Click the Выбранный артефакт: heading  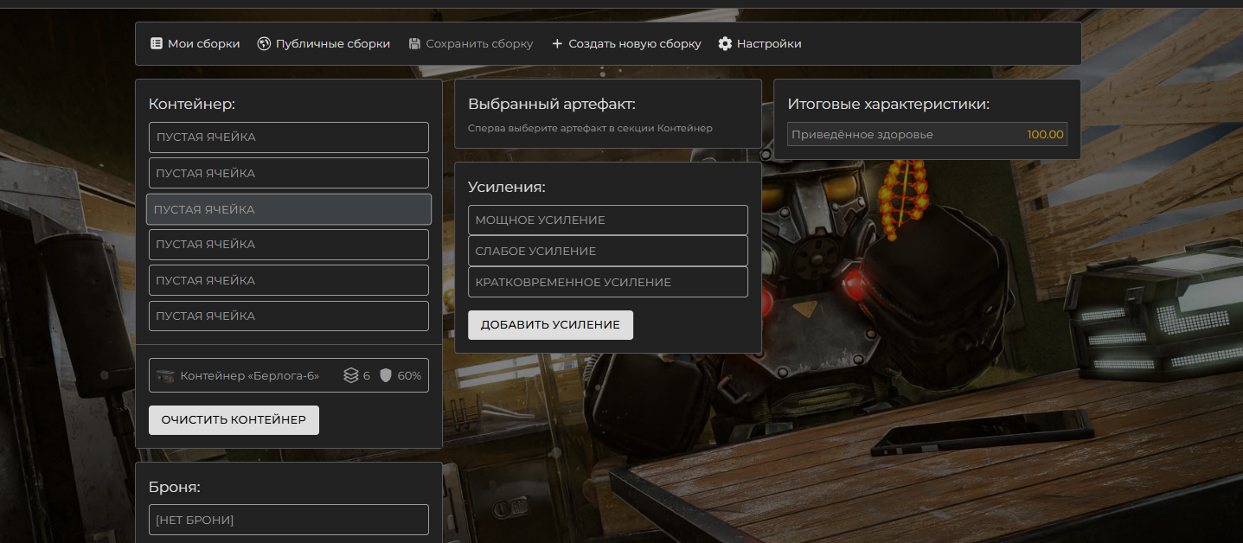pyautogui.click(x=552, y=105)
